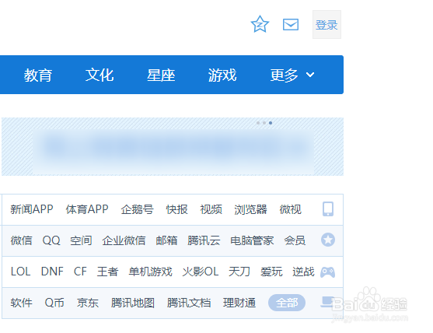433x333 pixels.
Task: Open the LOL game link
Action: [x=21, y=272]
